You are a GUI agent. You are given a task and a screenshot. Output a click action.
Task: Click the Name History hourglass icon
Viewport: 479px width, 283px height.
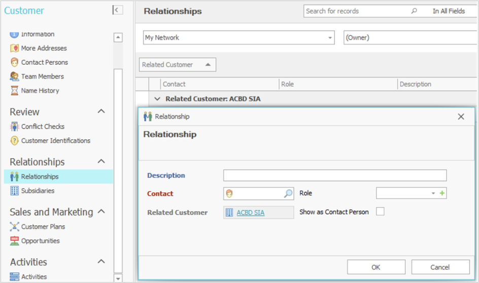pos(14,91)
